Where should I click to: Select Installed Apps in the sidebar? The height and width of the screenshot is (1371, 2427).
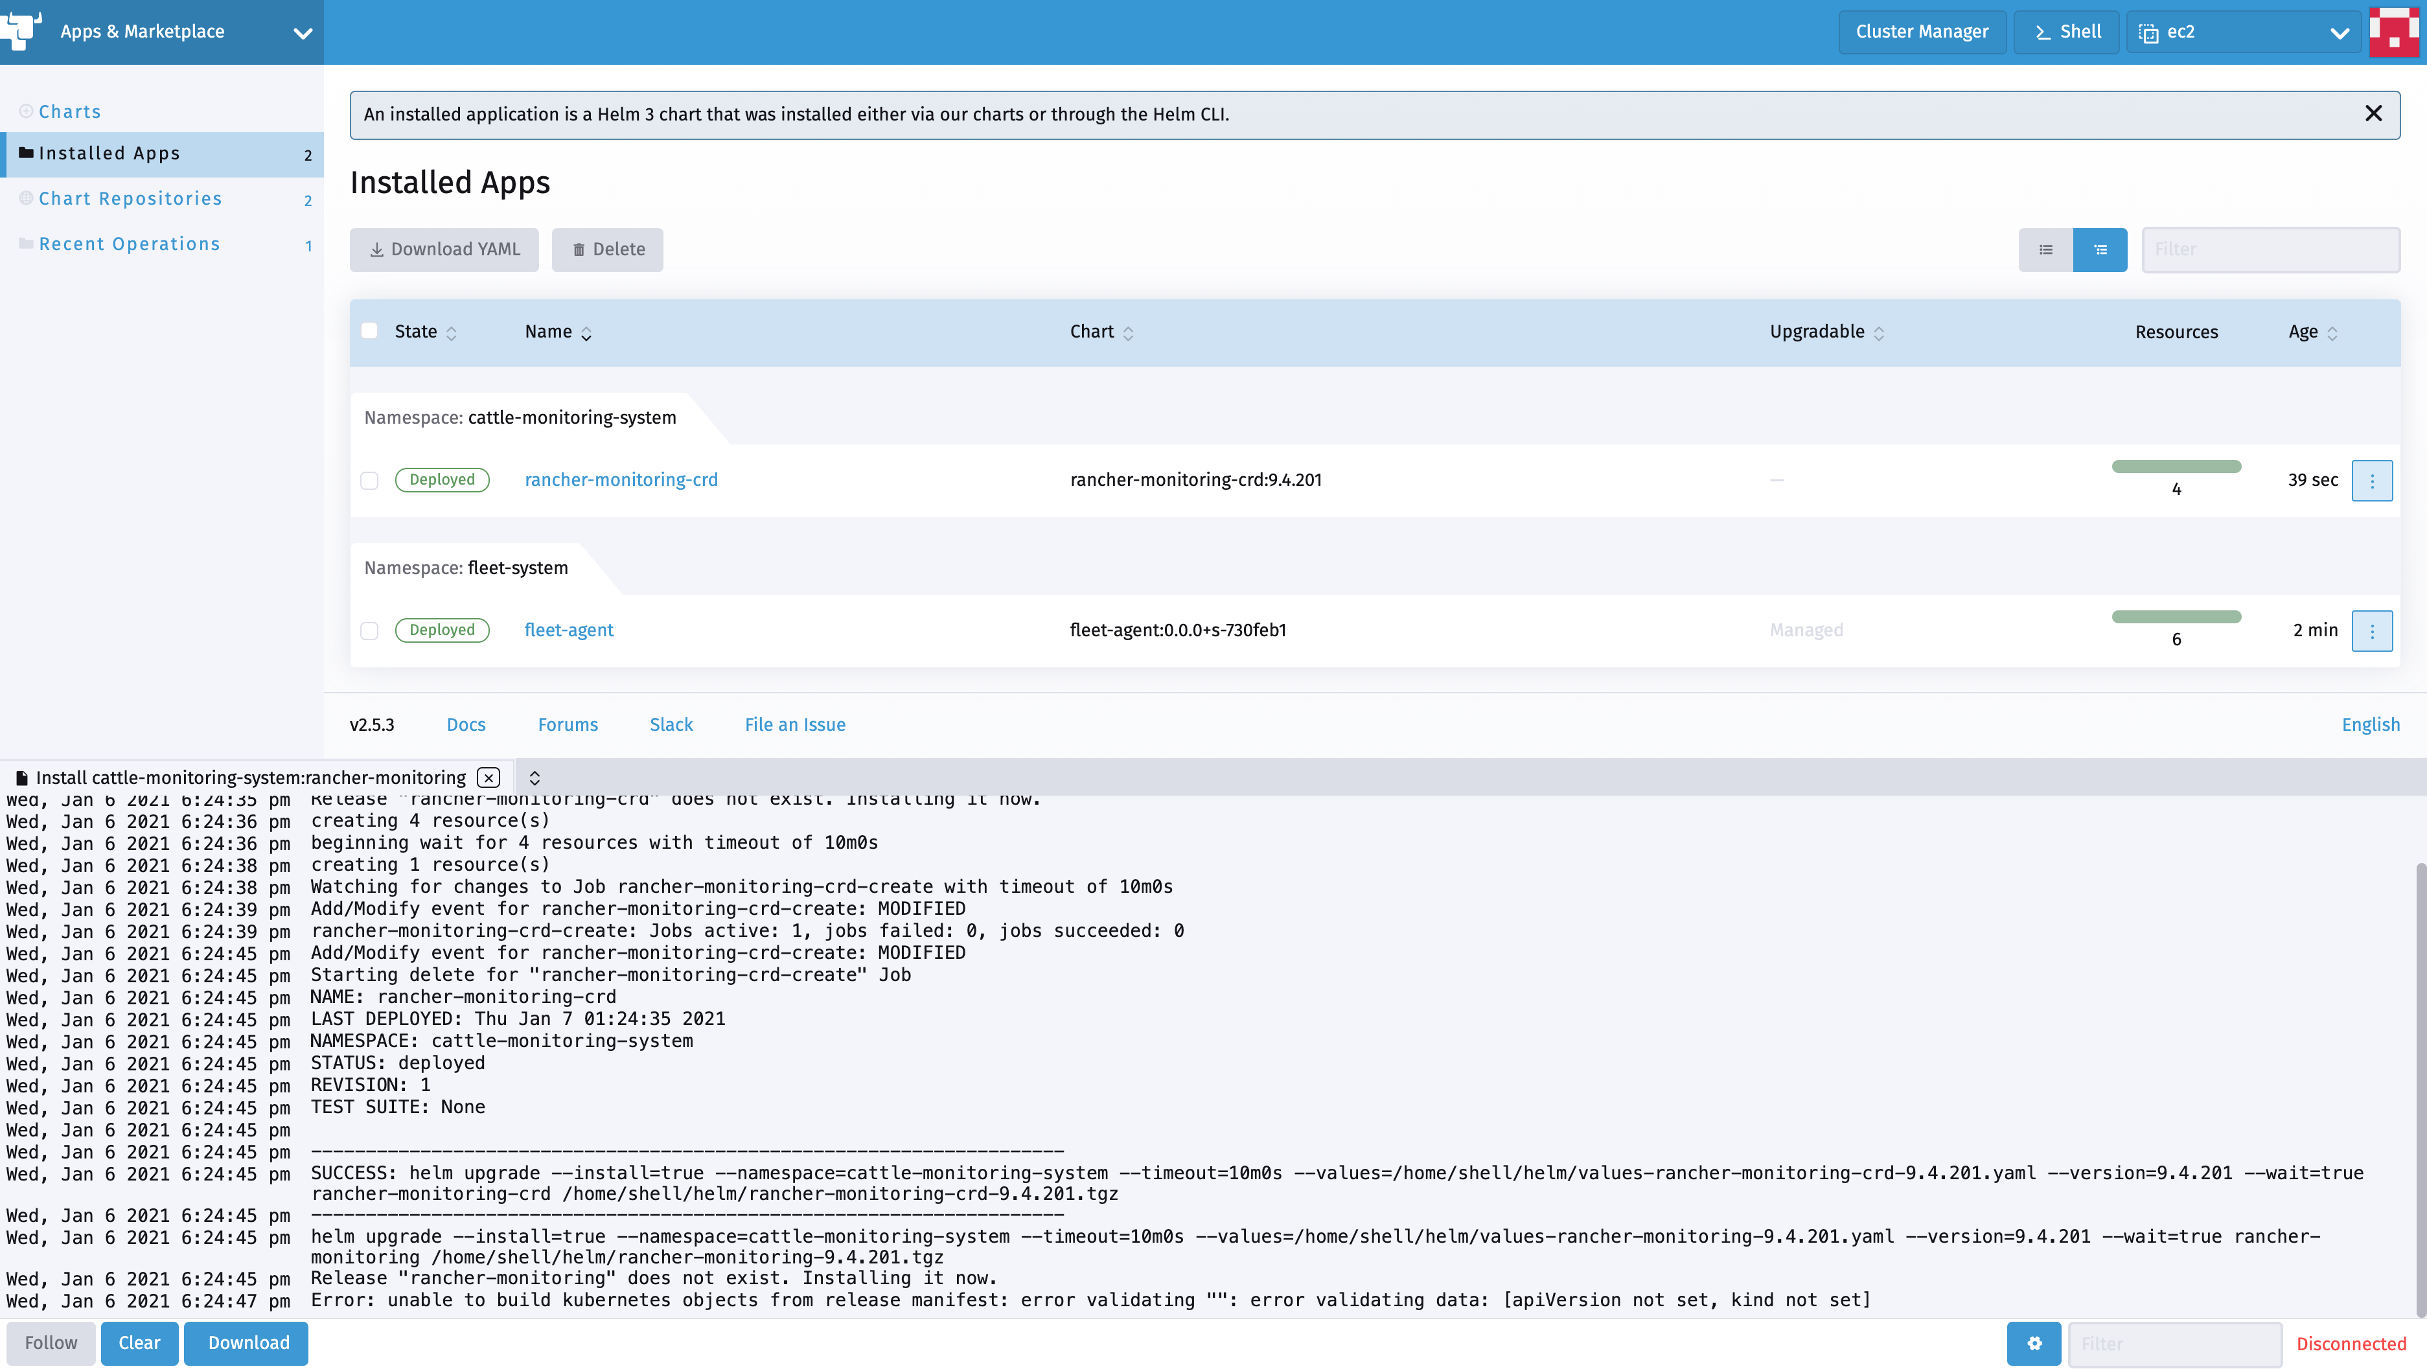pyautogui.click(x=162, y=154)
